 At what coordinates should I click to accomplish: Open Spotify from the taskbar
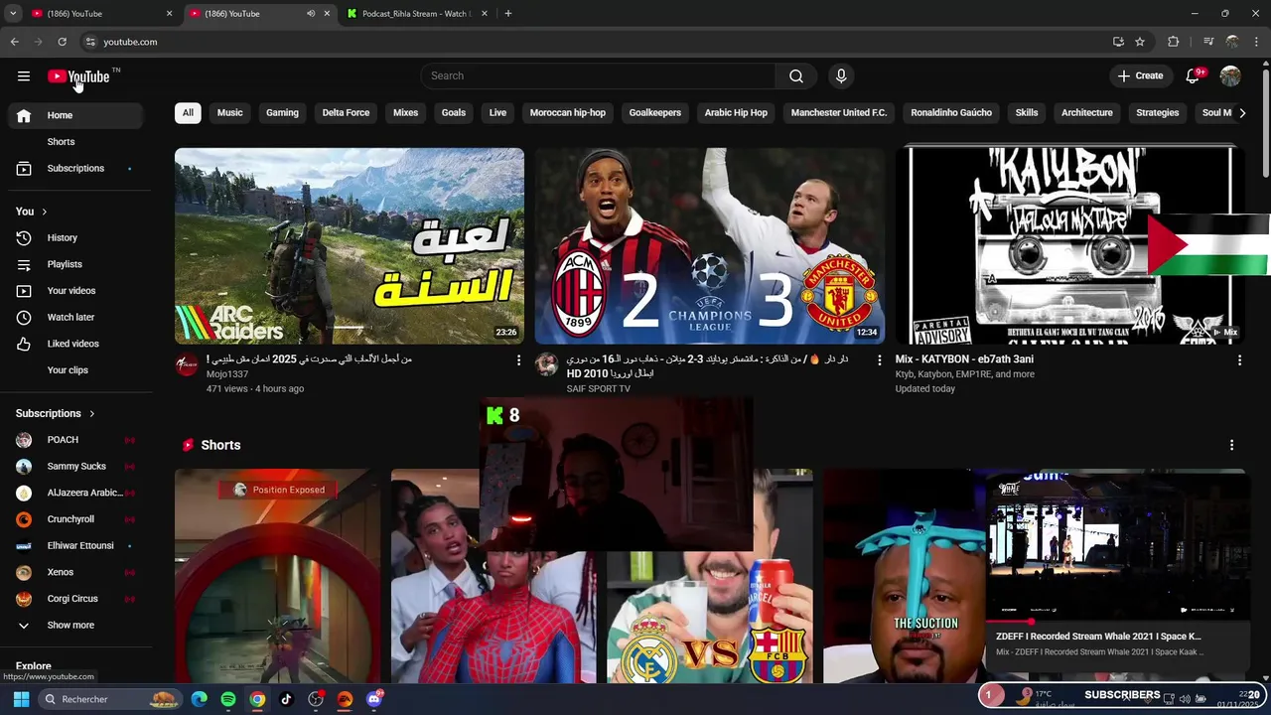(x=228, y=699)
